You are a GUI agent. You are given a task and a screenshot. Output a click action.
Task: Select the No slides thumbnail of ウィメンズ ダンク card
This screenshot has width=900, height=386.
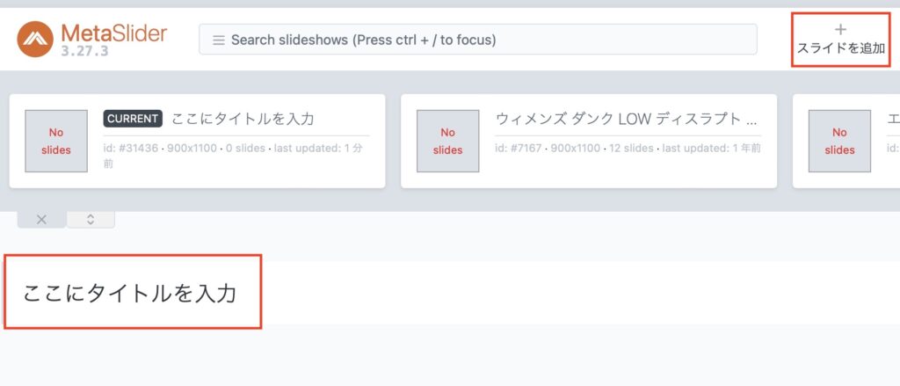pos(447,142)
